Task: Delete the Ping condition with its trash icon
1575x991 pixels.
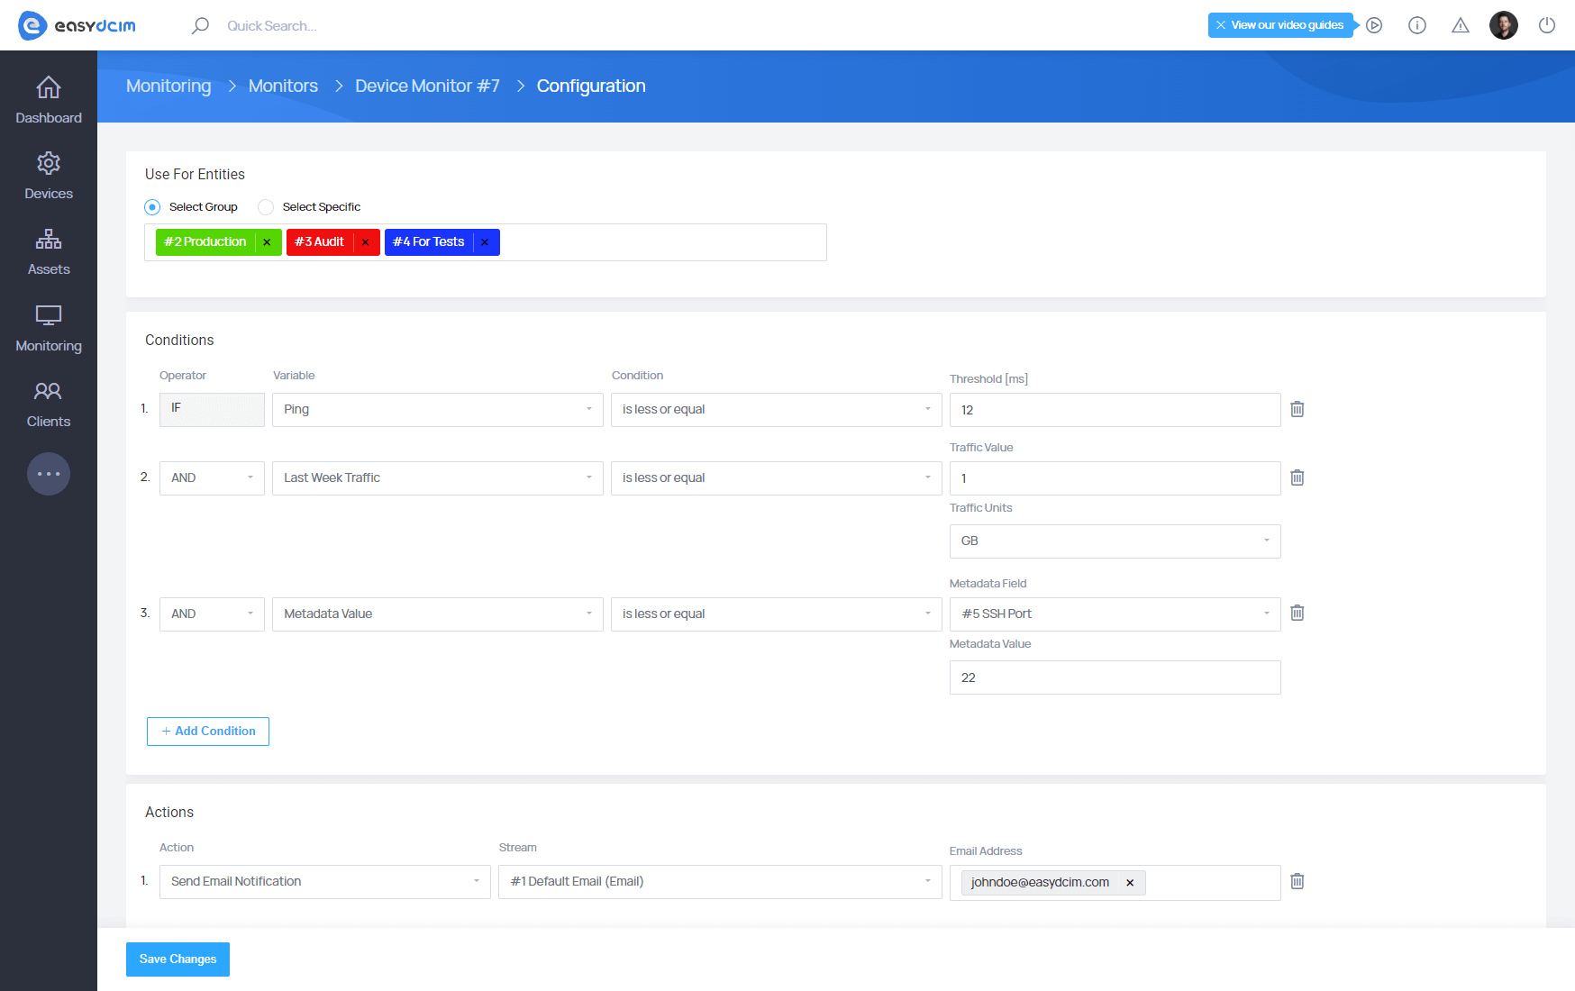Action: pyautogui.click(x=1297, y=409)
